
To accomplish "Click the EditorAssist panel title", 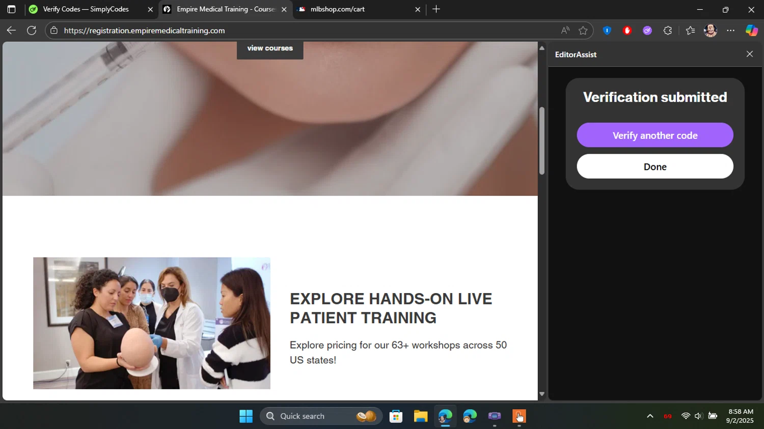I will (x=576, y=54).
